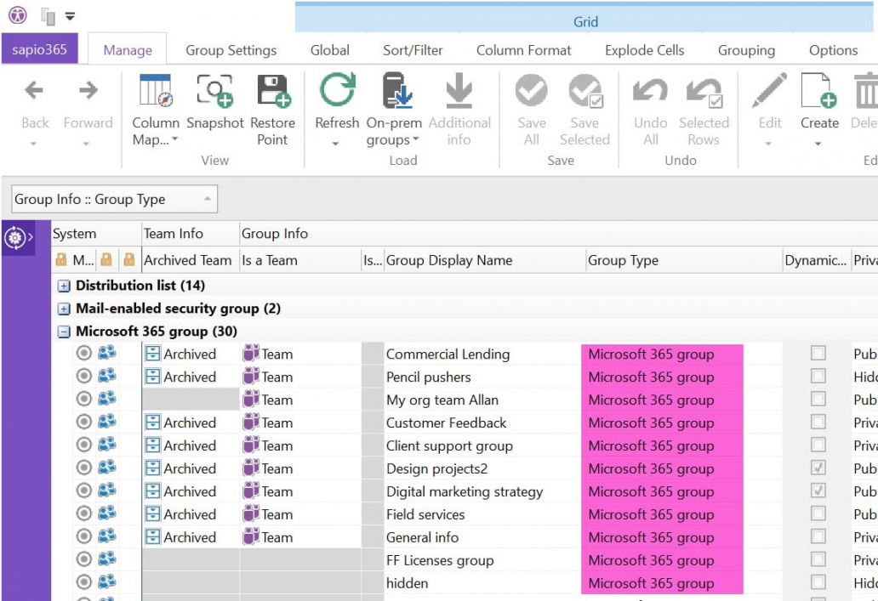Refresh the grid data
This screenshot has width=878, height=601.
tap(337, 89)
